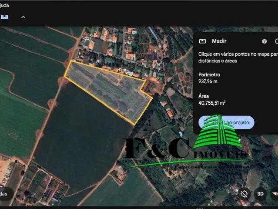The height and width of the screenshot is (209, 278).
Task: Click the Medir panel title
Action: point(218,41)
